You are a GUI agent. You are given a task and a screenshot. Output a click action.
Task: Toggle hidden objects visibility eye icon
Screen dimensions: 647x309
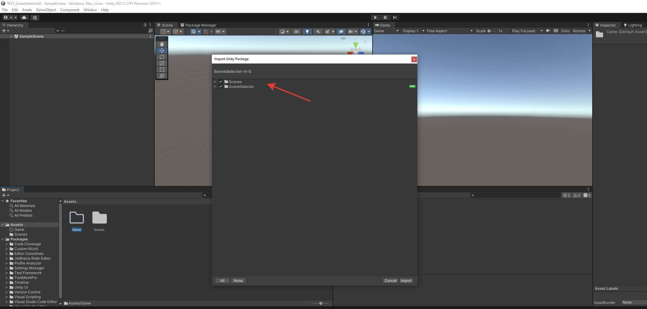(x=341, y=32)
